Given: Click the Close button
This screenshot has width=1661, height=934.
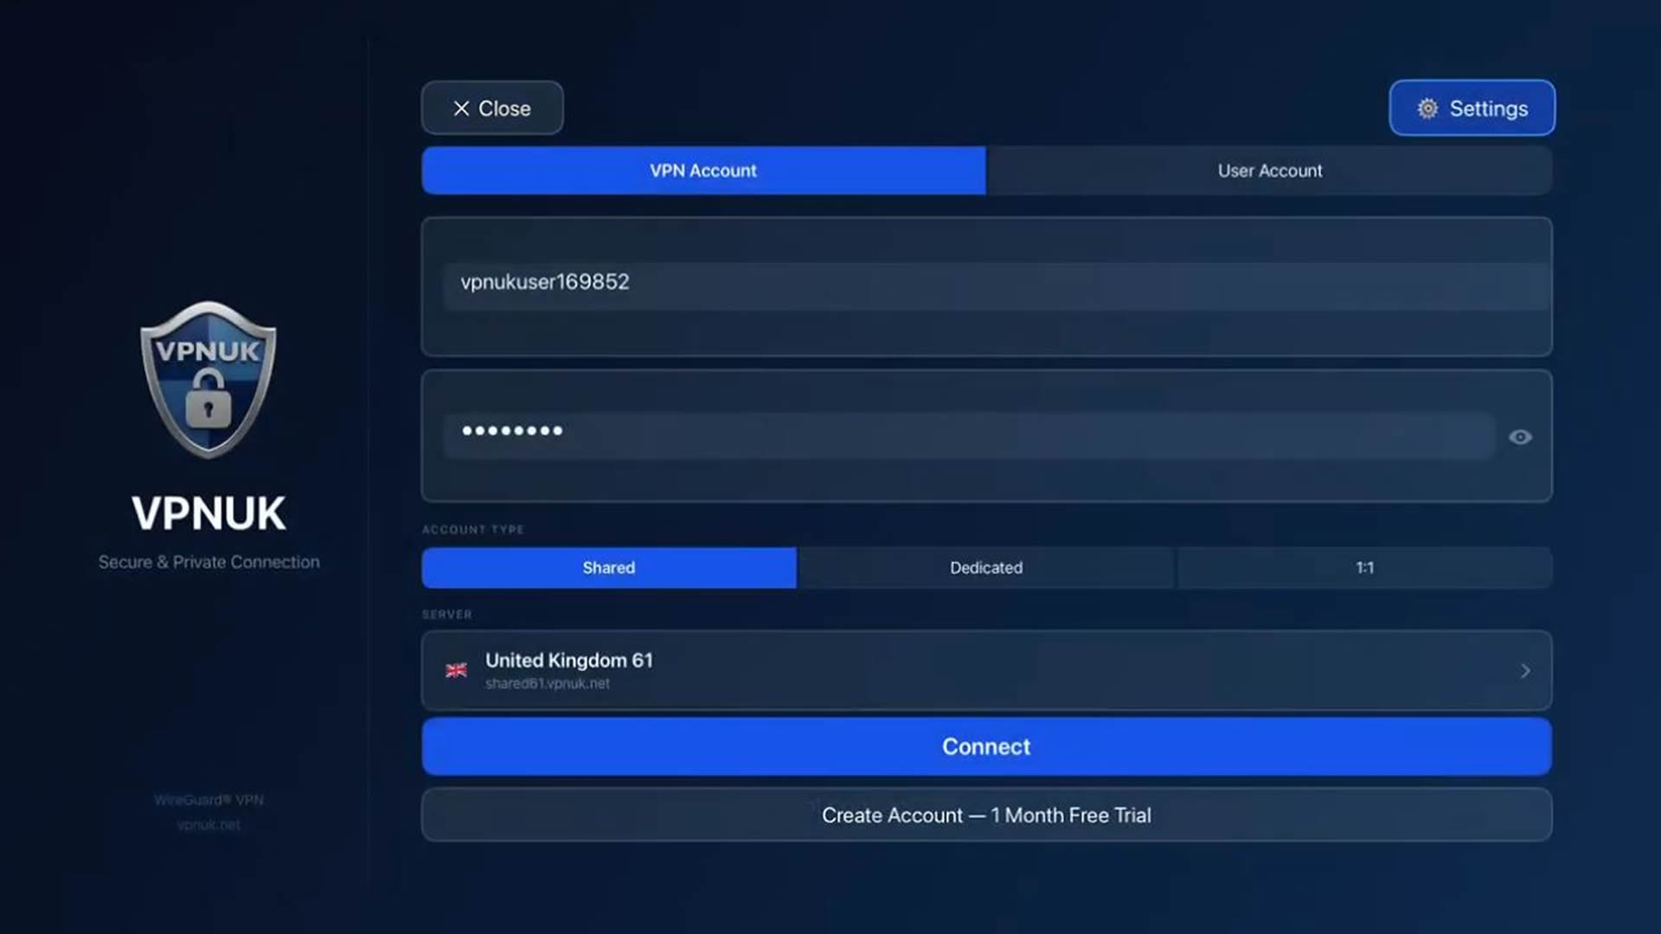Looking at the screenshot, I should [492, 108].
